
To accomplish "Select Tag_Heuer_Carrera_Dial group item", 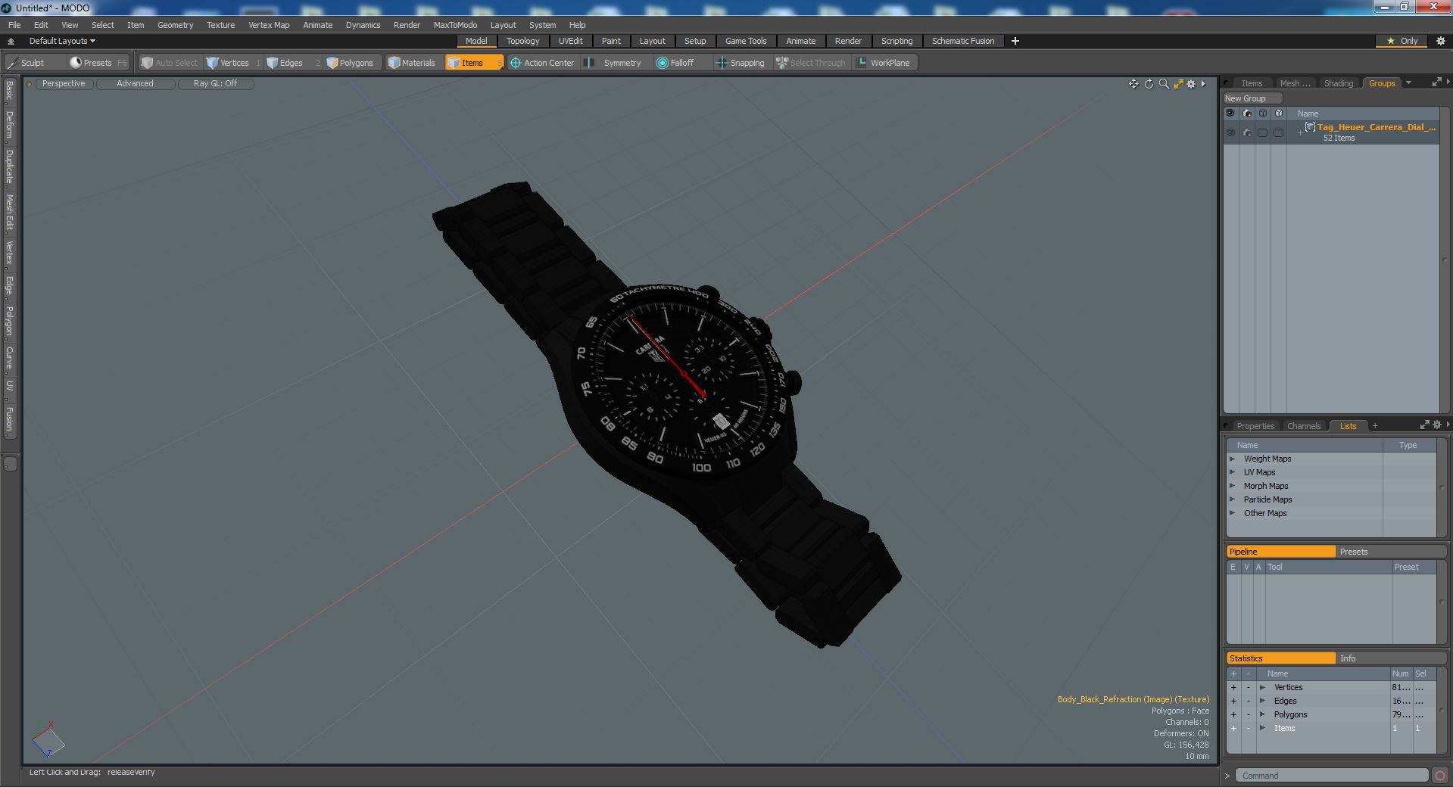I will [1376, 127].
